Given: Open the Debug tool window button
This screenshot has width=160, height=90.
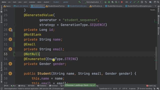Looking at the screenshot, I should pyautogui.click(x=22, y=86).
